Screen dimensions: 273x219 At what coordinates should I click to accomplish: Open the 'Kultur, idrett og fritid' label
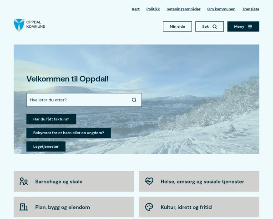click(x=186, y=207)
